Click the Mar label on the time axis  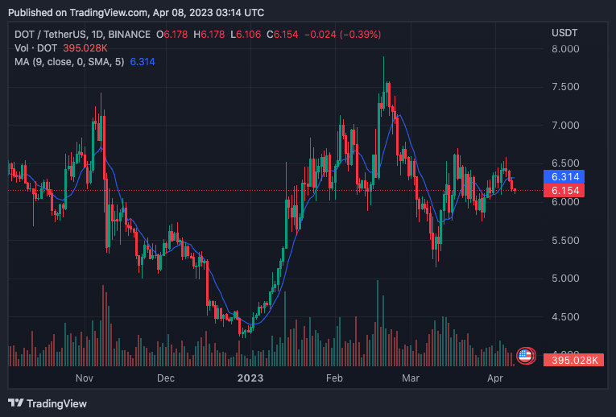click(411, 378)
